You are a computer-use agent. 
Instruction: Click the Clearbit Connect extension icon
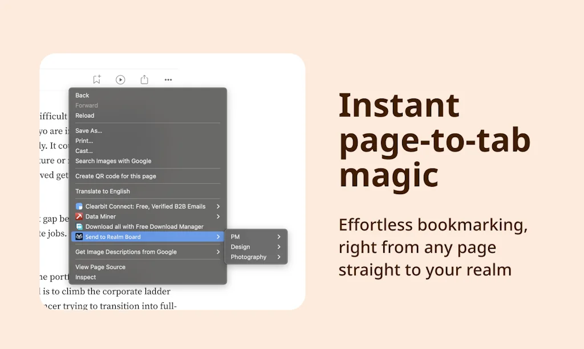click(x=79, y=207)
